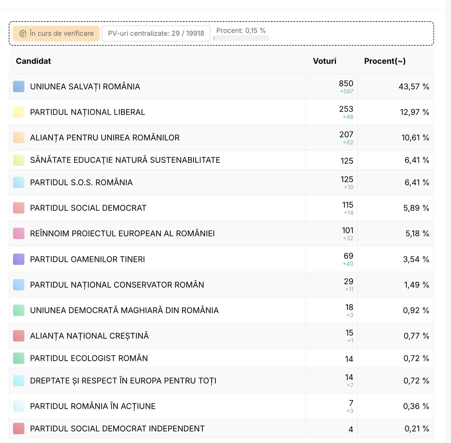Click the 0,77 % percentage
Viewport: 451px width, 443px height.
tap(416, 336)
